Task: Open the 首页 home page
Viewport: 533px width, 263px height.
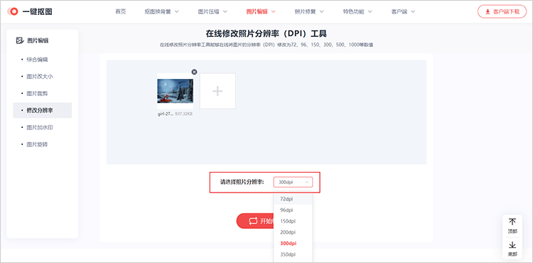Action: (x=120, y=11)
